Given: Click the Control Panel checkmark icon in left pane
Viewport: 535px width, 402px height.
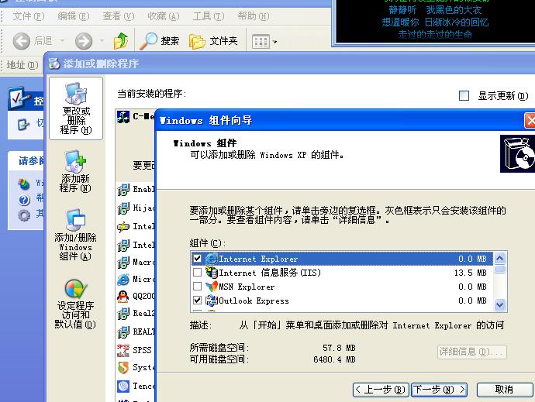Looking at the screenshot, I should click(x=19, y=98).
